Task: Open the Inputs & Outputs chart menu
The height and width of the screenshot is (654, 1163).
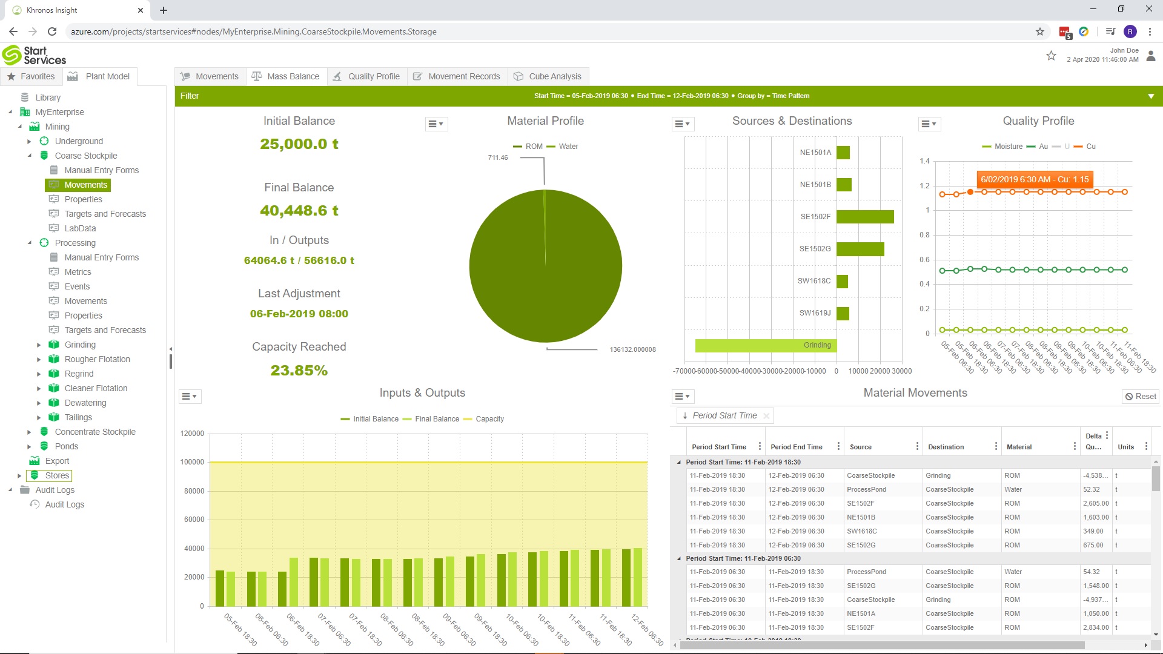Action: (190, 397)
